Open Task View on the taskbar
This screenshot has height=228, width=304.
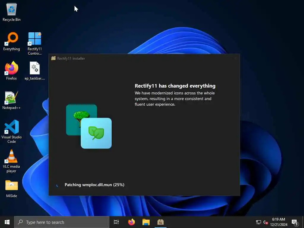[x=116, y=222]
